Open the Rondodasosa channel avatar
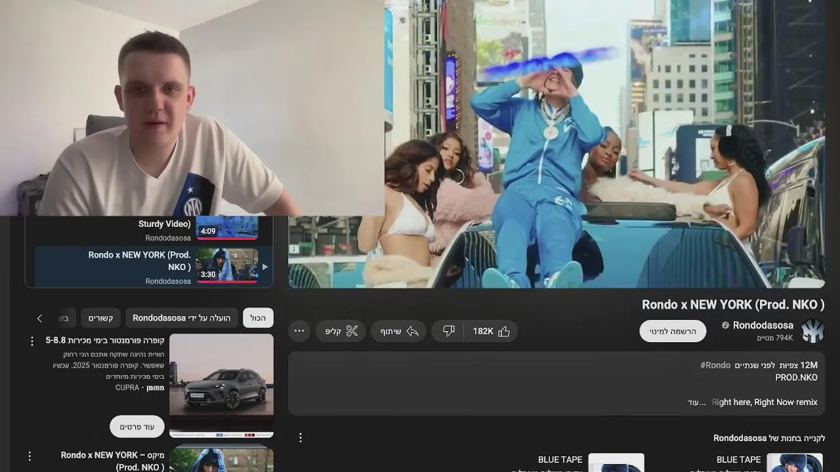This screenshot has width=840, height=472. 812,331
